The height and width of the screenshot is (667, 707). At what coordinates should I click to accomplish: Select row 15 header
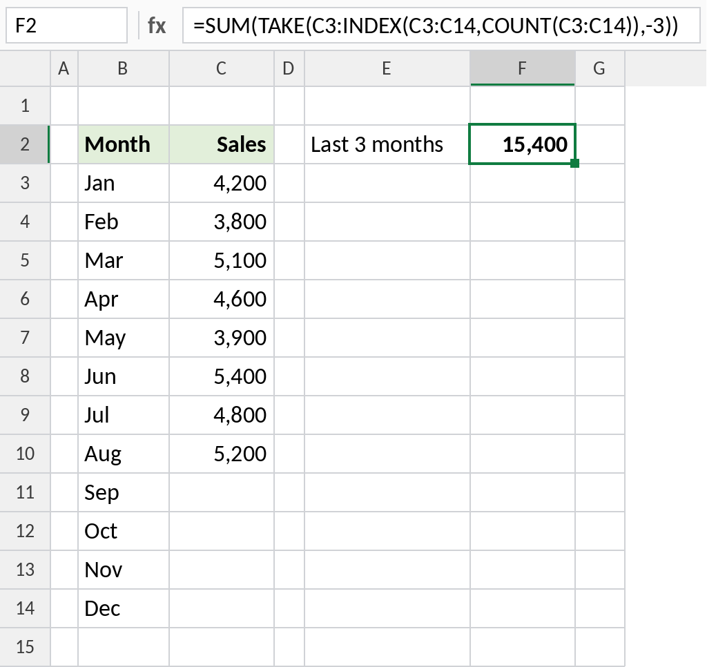click(x=26, y=647)
